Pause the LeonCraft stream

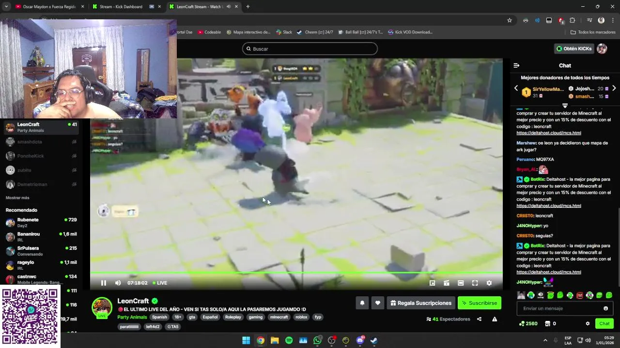[x=103, y=283]
